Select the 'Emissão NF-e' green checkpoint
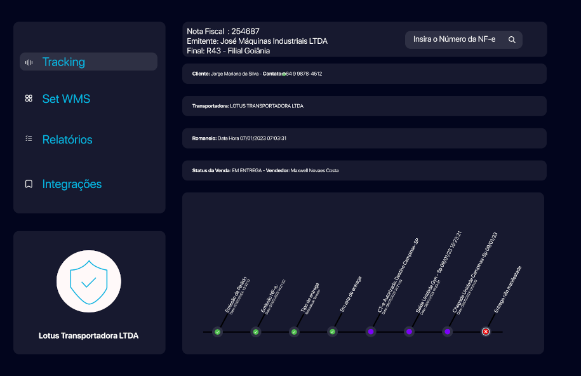 256,332
